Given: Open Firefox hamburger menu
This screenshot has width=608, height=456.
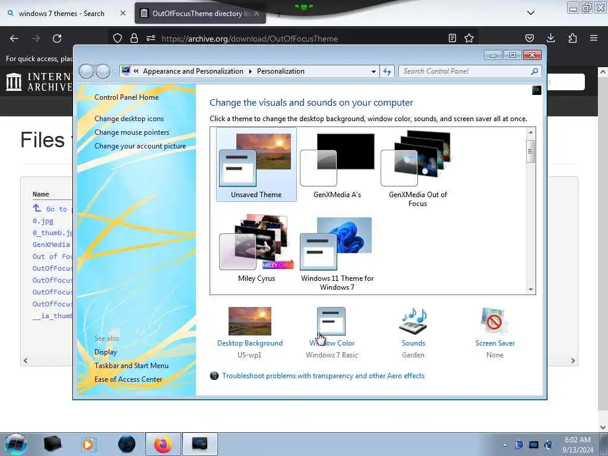Looking at the screenshot, I should coord(594,39).
